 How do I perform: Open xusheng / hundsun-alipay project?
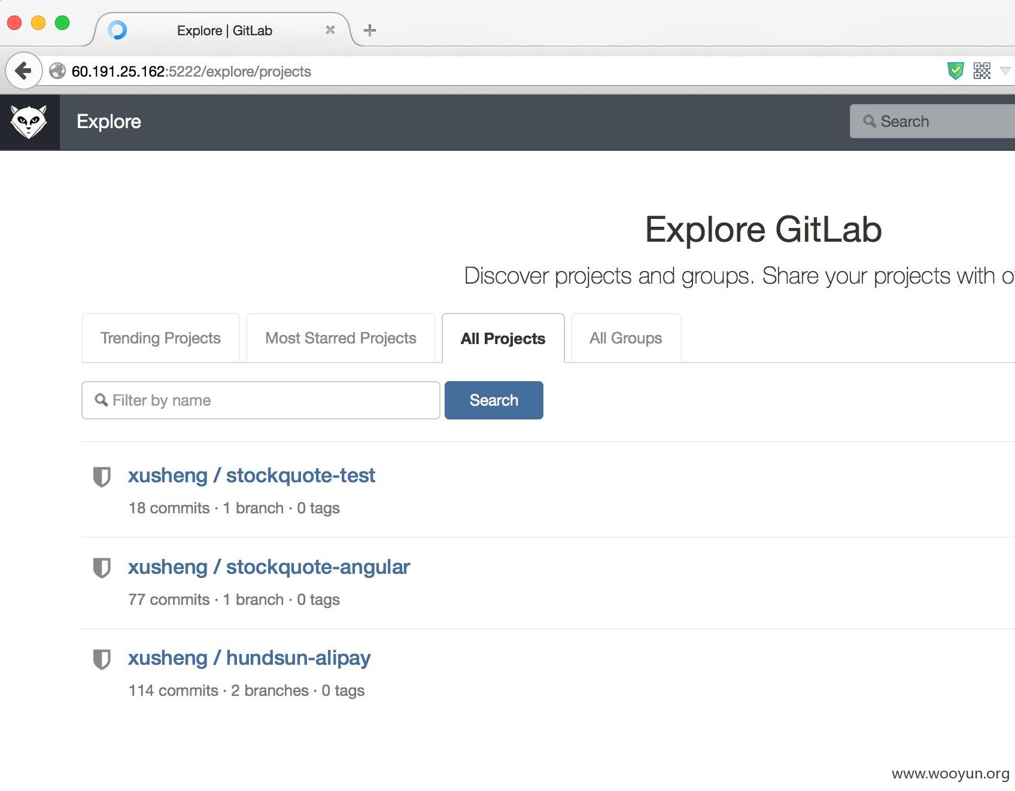click(x=249, y=658)
